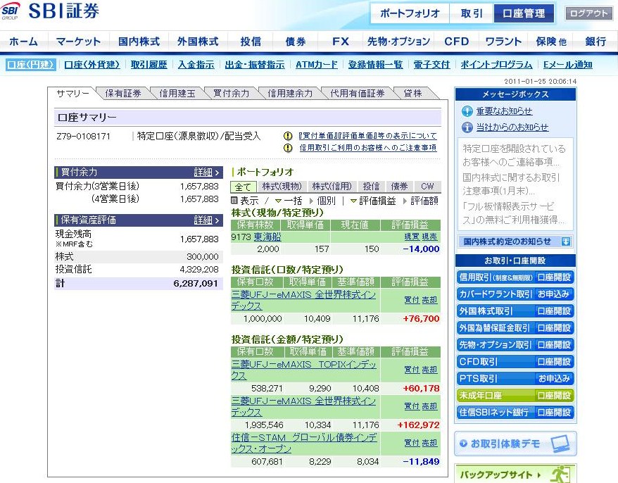Click 現買 for 東海船

pyautogui.click(x=412, y=237)
